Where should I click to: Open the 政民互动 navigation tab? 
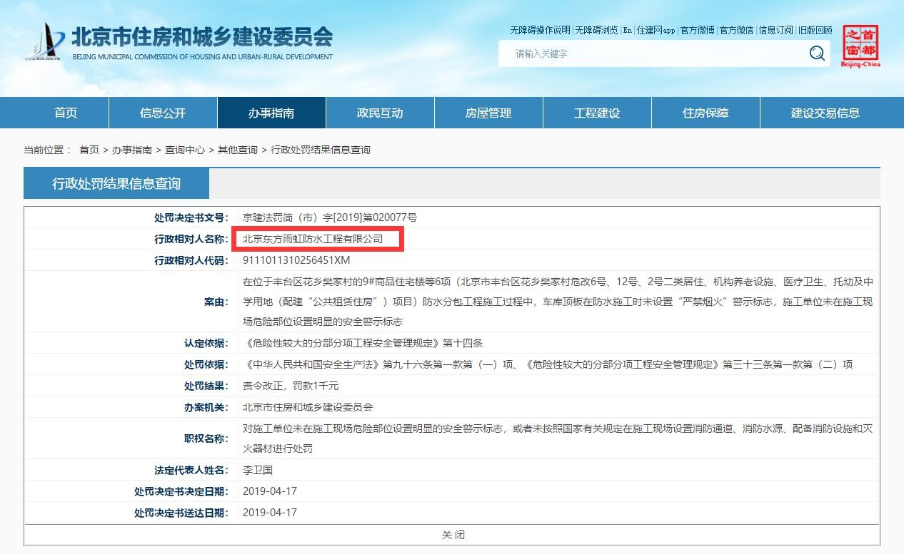380,113
